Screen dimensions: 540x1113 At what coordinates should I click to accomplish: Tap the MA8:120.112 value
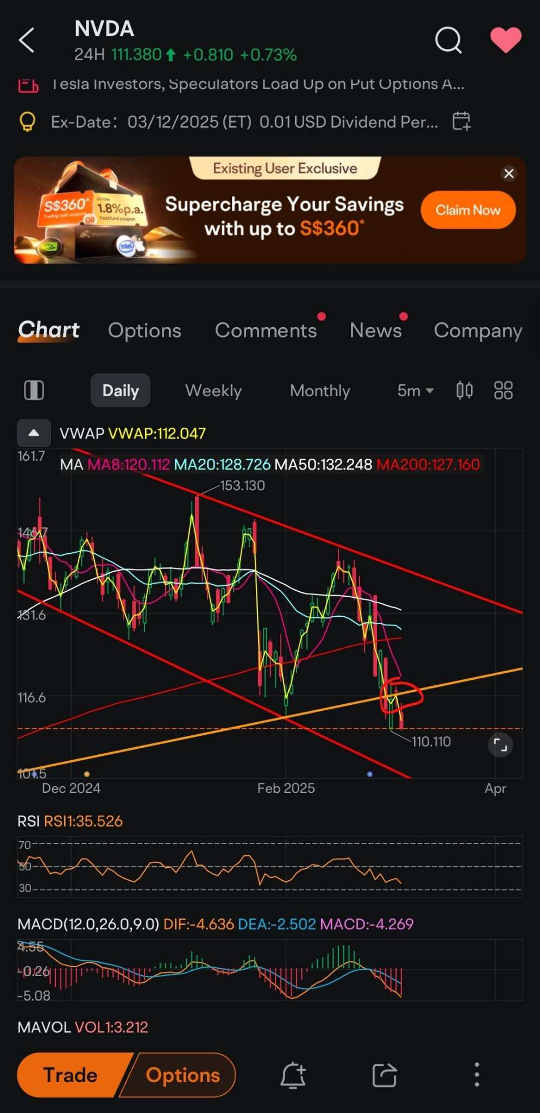point(129,465)
